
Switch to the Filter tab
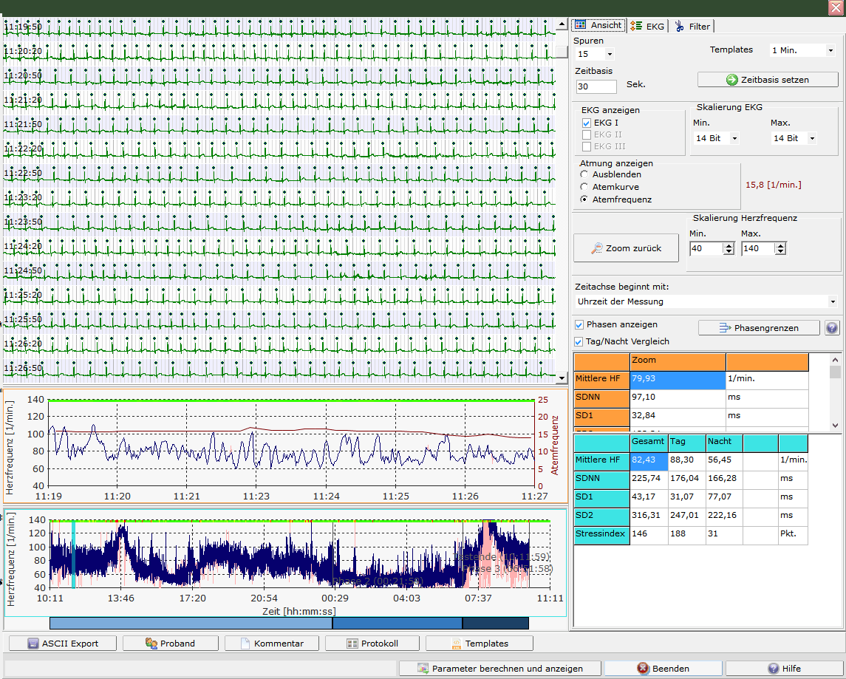tap(692, 27)
